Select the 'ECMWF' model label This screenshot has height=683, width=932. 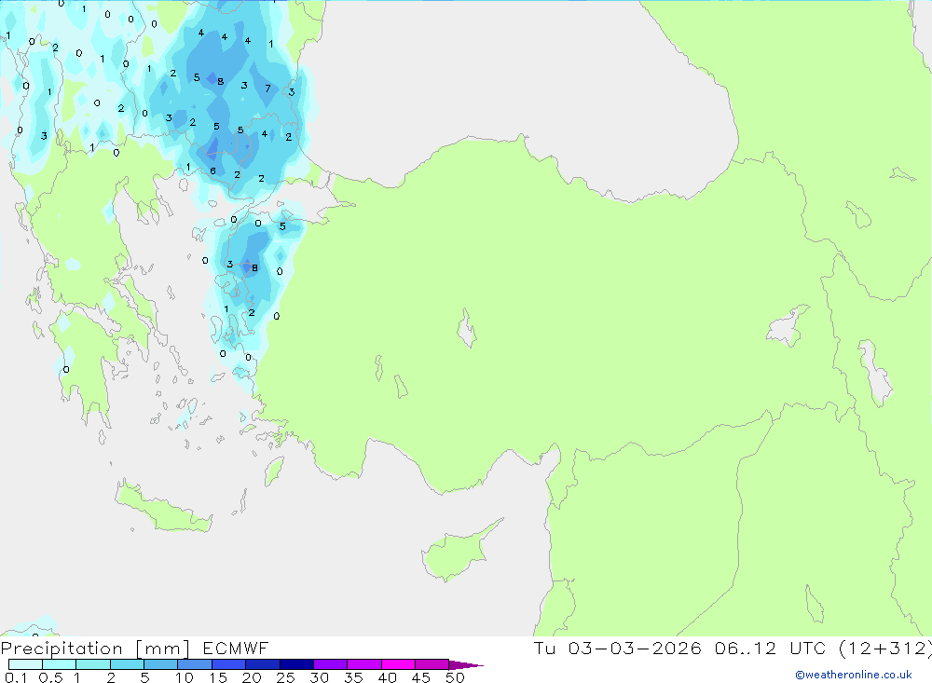pos(236,648)
